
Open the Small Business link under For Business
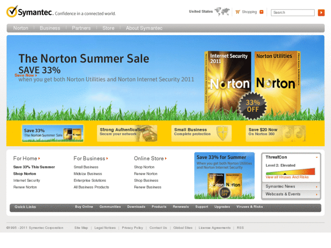point(86,167)
